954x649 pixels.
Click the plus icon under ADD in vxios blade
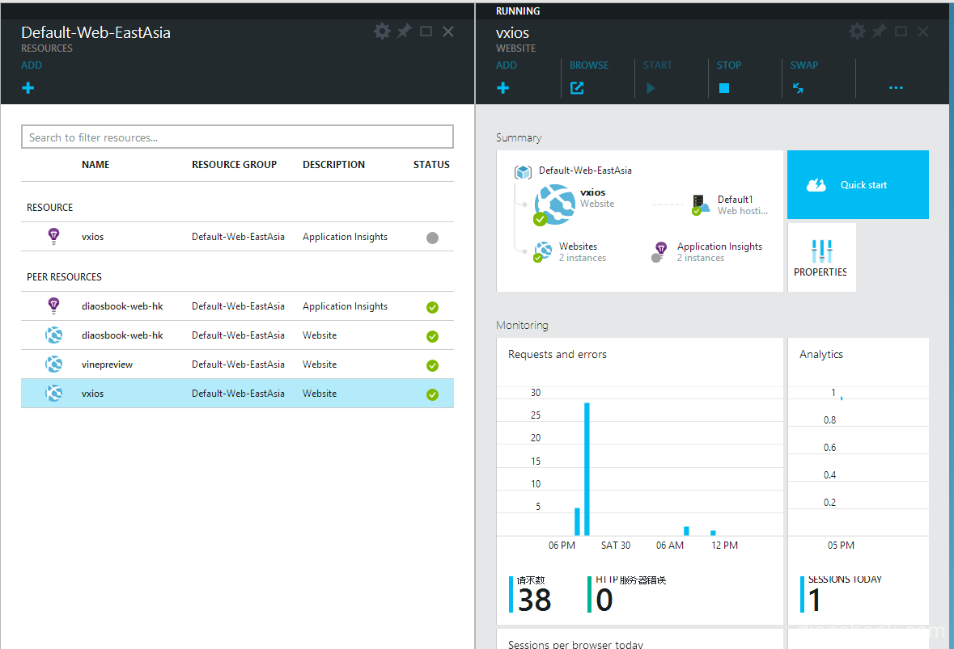pyautogui.click(x=503, y=88)
